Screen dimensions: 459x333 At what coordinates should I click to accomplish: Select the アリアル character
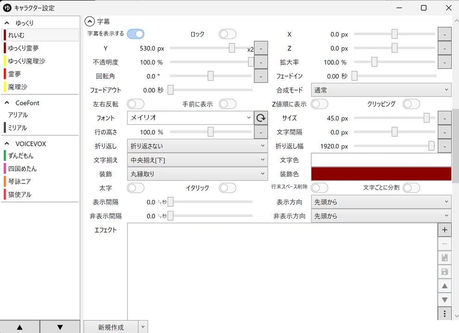[40, 115]
